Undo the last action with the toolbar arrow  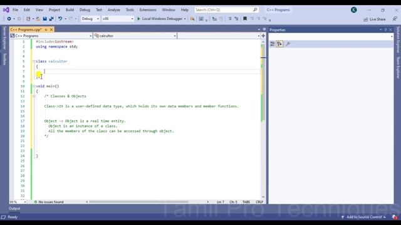(60, 19)
